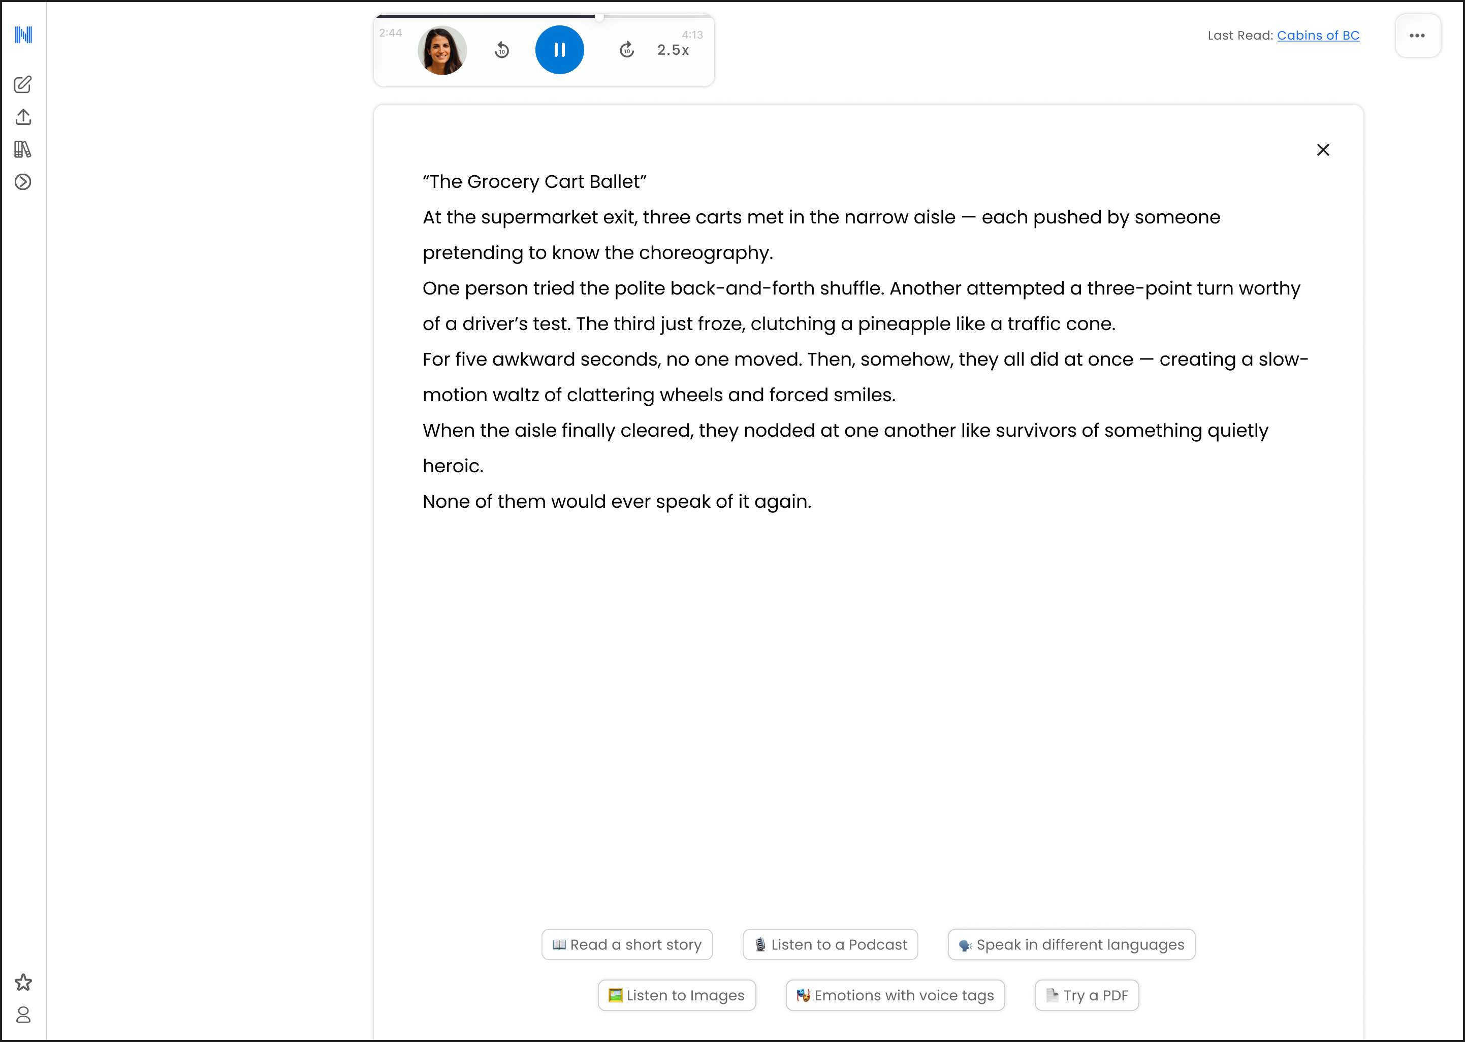Pause the audio playback
This screenshot has height=1042, width=1465.
[x=560, y=50]
